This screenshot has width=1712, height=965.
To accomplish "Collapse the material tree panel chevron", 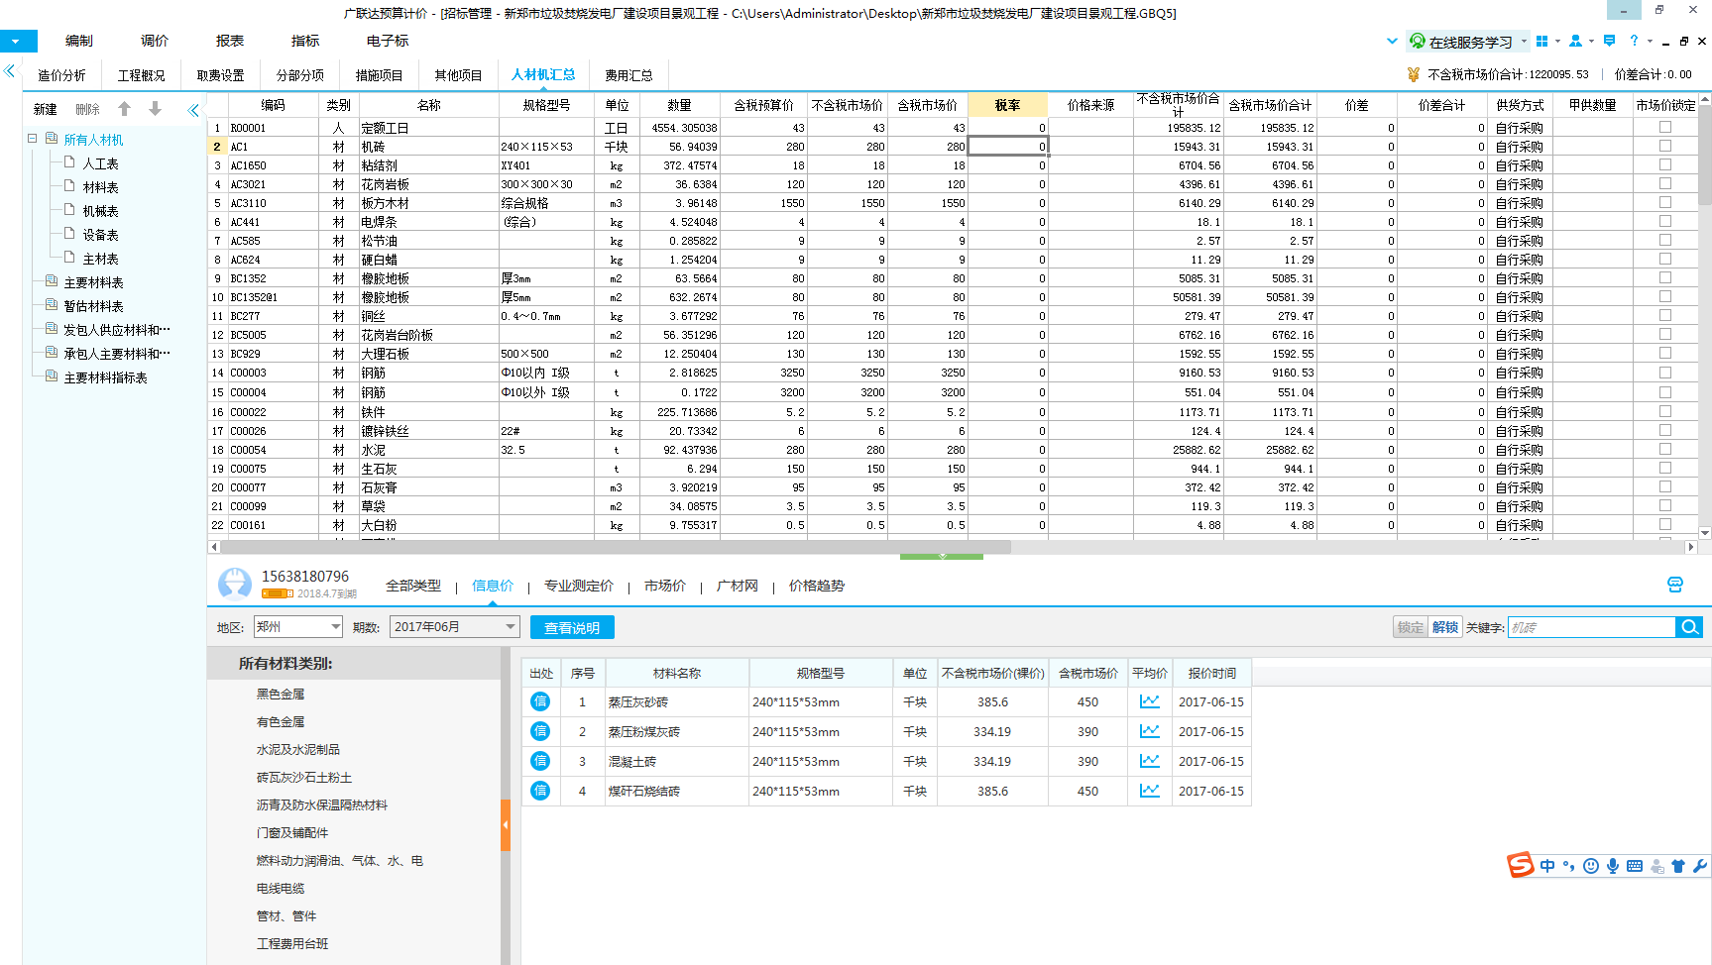I will pyautogui.click(x=193, y=110).
